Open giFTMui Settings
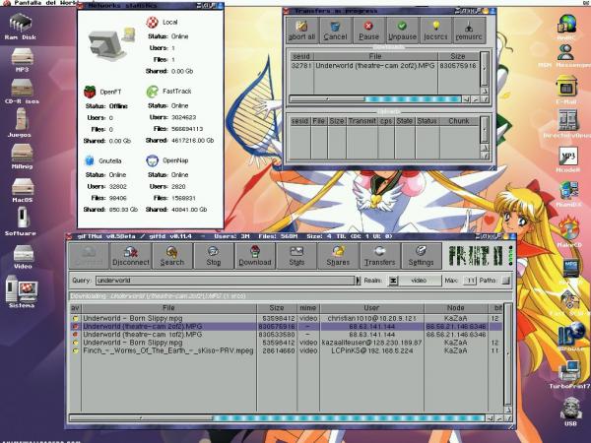Viewport: 591px width, 443px height. (x=421, y=256)
